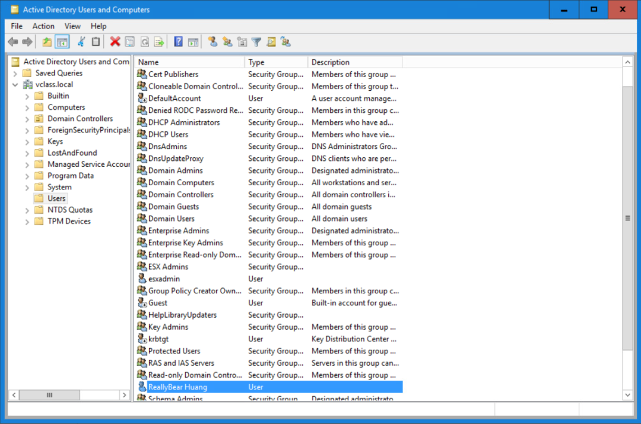
Task: Expand the Domain Controllers tree node
Action: pyautogui.click(x=27, y=119)
